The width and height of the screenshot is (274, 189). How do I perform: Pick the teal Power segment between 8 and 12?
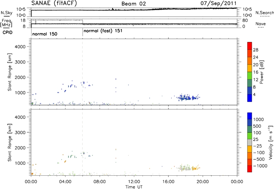tap(250, 83)
